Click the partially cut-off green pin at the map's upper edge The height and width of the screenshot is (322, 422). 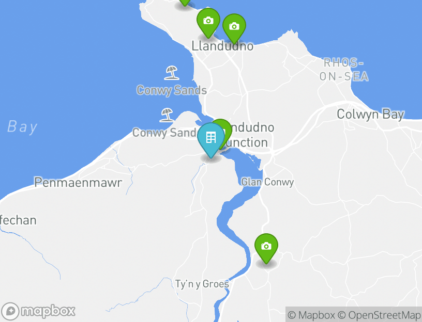tap(185, 3)
